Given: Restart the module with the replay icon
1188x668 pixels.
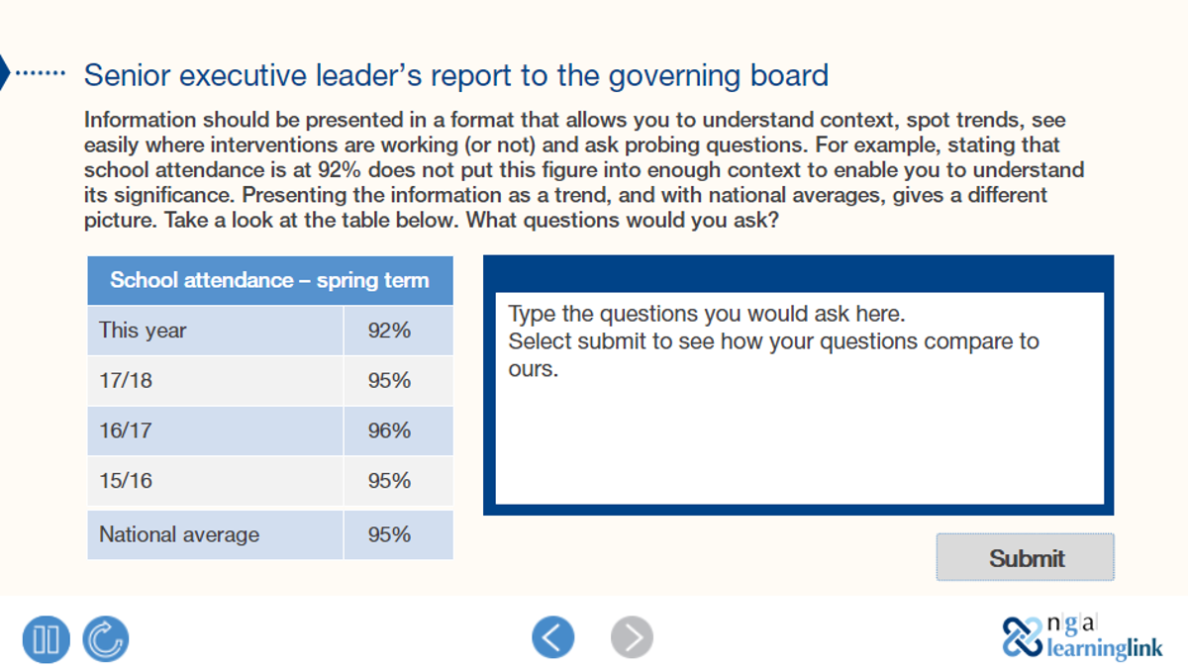Looking at the screenshot, I should tap(105, 638).
